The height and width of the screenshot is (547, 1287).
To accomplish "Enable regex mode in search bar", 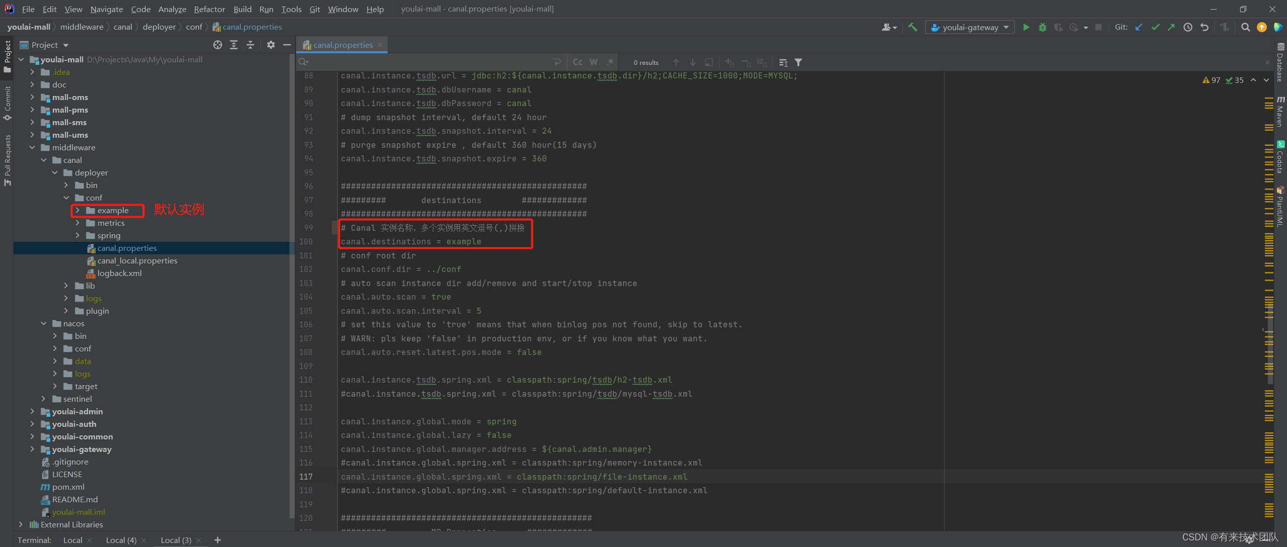I will (x=610, y=62).
